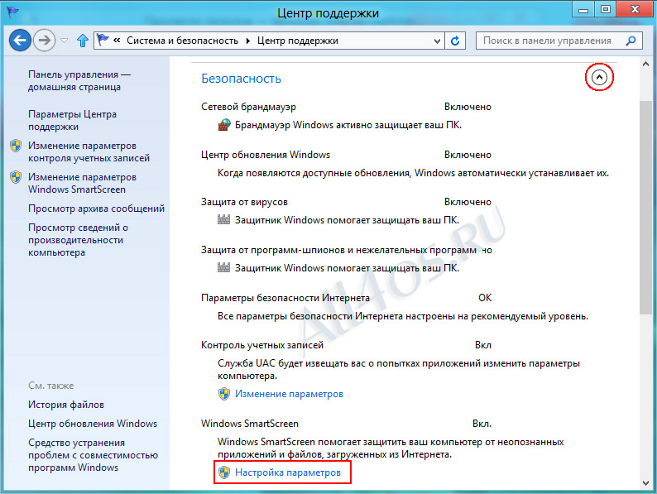
Task: Click the Windows Firewall brick wall icon
Action: click(x=224, y=125)
